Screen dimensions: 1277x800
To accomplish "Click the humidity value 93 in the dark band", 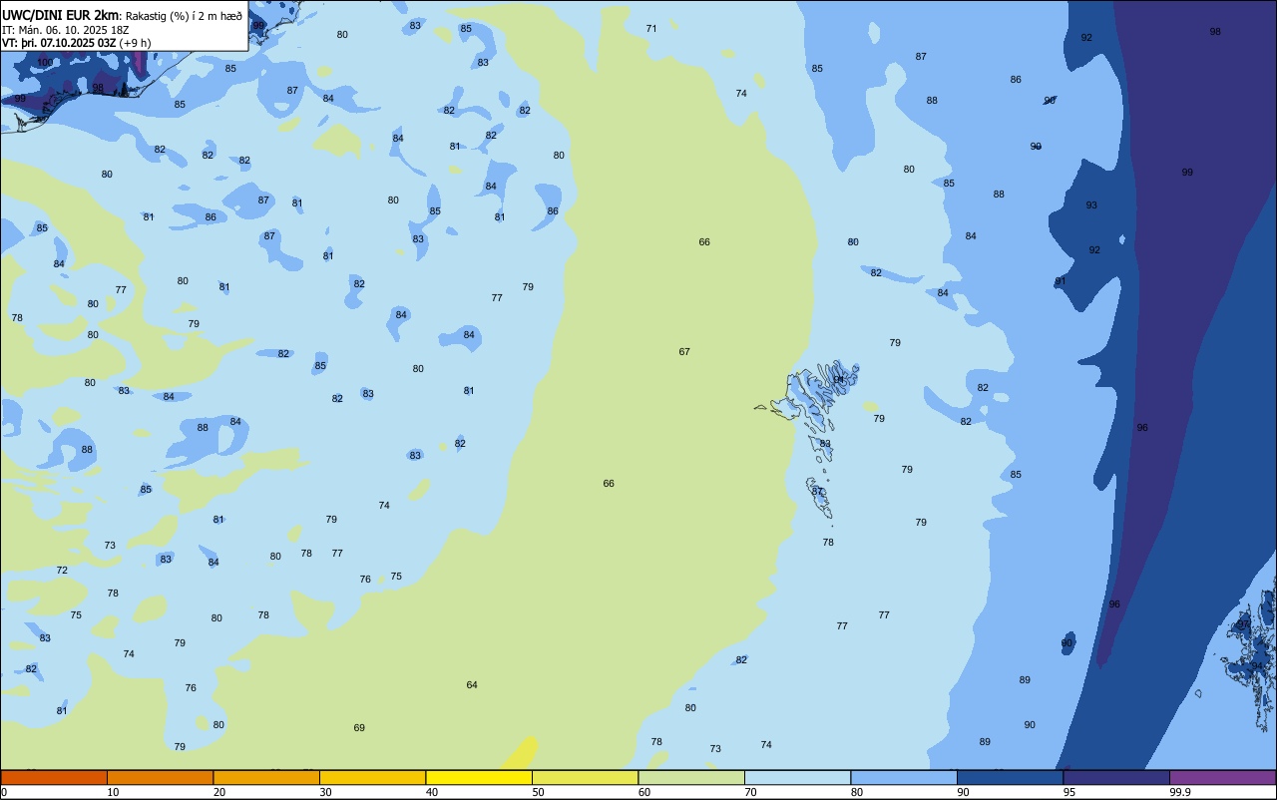I will (1091, 205).
